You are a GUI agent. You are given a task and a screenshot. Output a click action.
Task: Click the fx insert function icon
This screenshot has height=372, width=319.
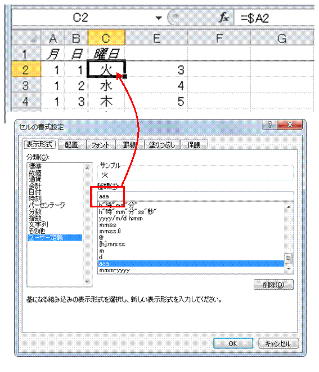point(224,18)
